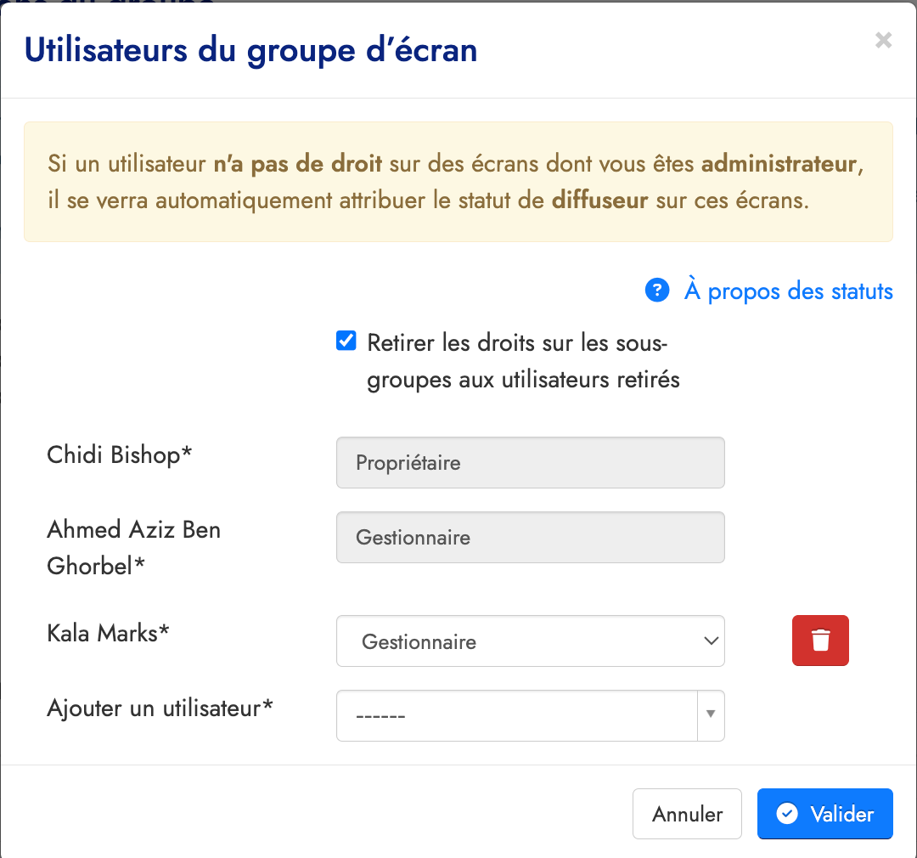Click the greyed-out Gestionnaire field for Ahmed Aziz
Viewport: 917px width, 858px height.
(530, 538)
